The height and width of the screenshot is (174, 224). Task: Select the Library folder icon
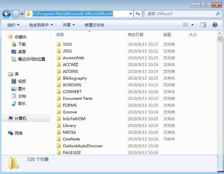pos(59,125)
